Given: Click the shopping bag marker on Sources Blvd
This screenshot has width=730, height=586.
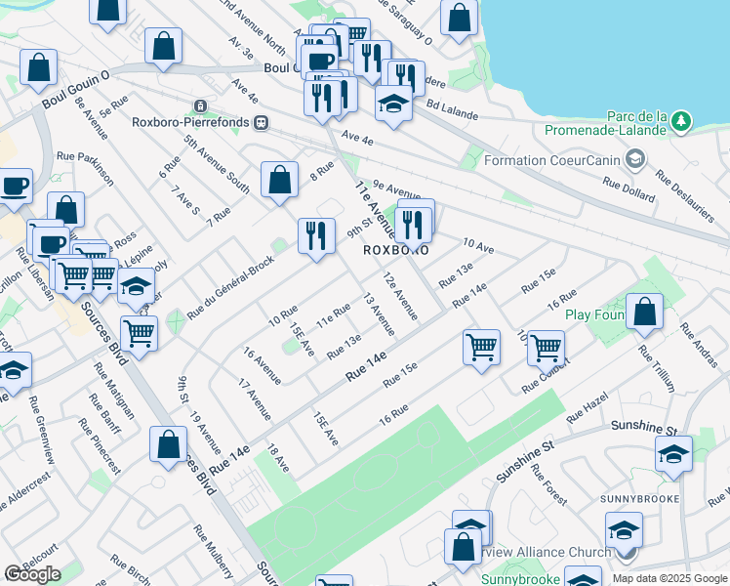Looking at the screenshot, I should tap(169, 444).
